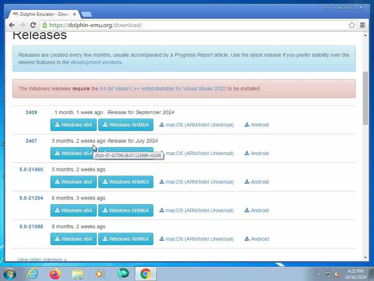This screenshot has width=374, height=281.
Task: Bookmark this page with the star icon
Action: (x=352, y=25)
